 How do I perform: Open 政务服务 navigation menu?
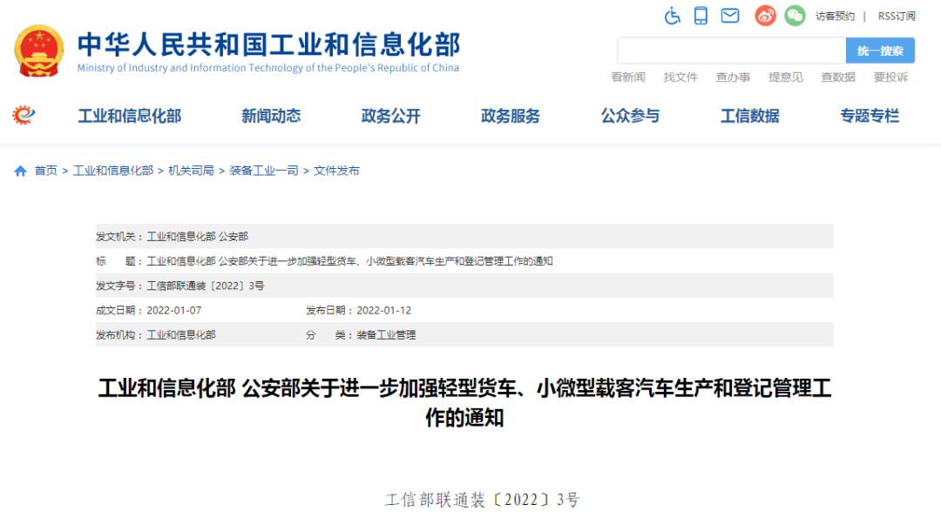coord(511,116)
